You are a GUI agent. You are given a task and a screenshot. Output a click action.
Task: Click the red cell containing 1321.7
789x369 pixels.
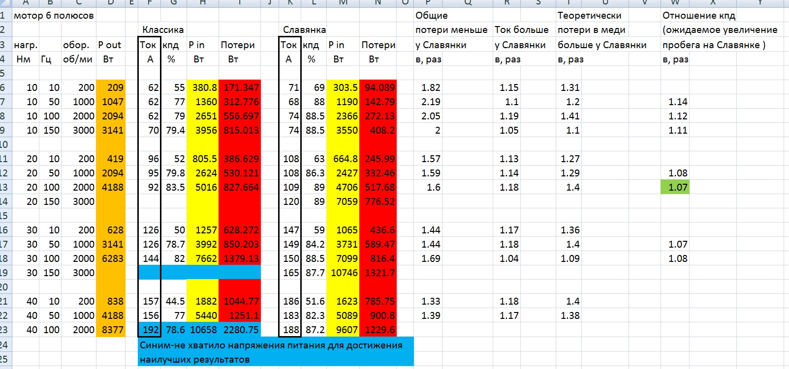pos(378,273)
